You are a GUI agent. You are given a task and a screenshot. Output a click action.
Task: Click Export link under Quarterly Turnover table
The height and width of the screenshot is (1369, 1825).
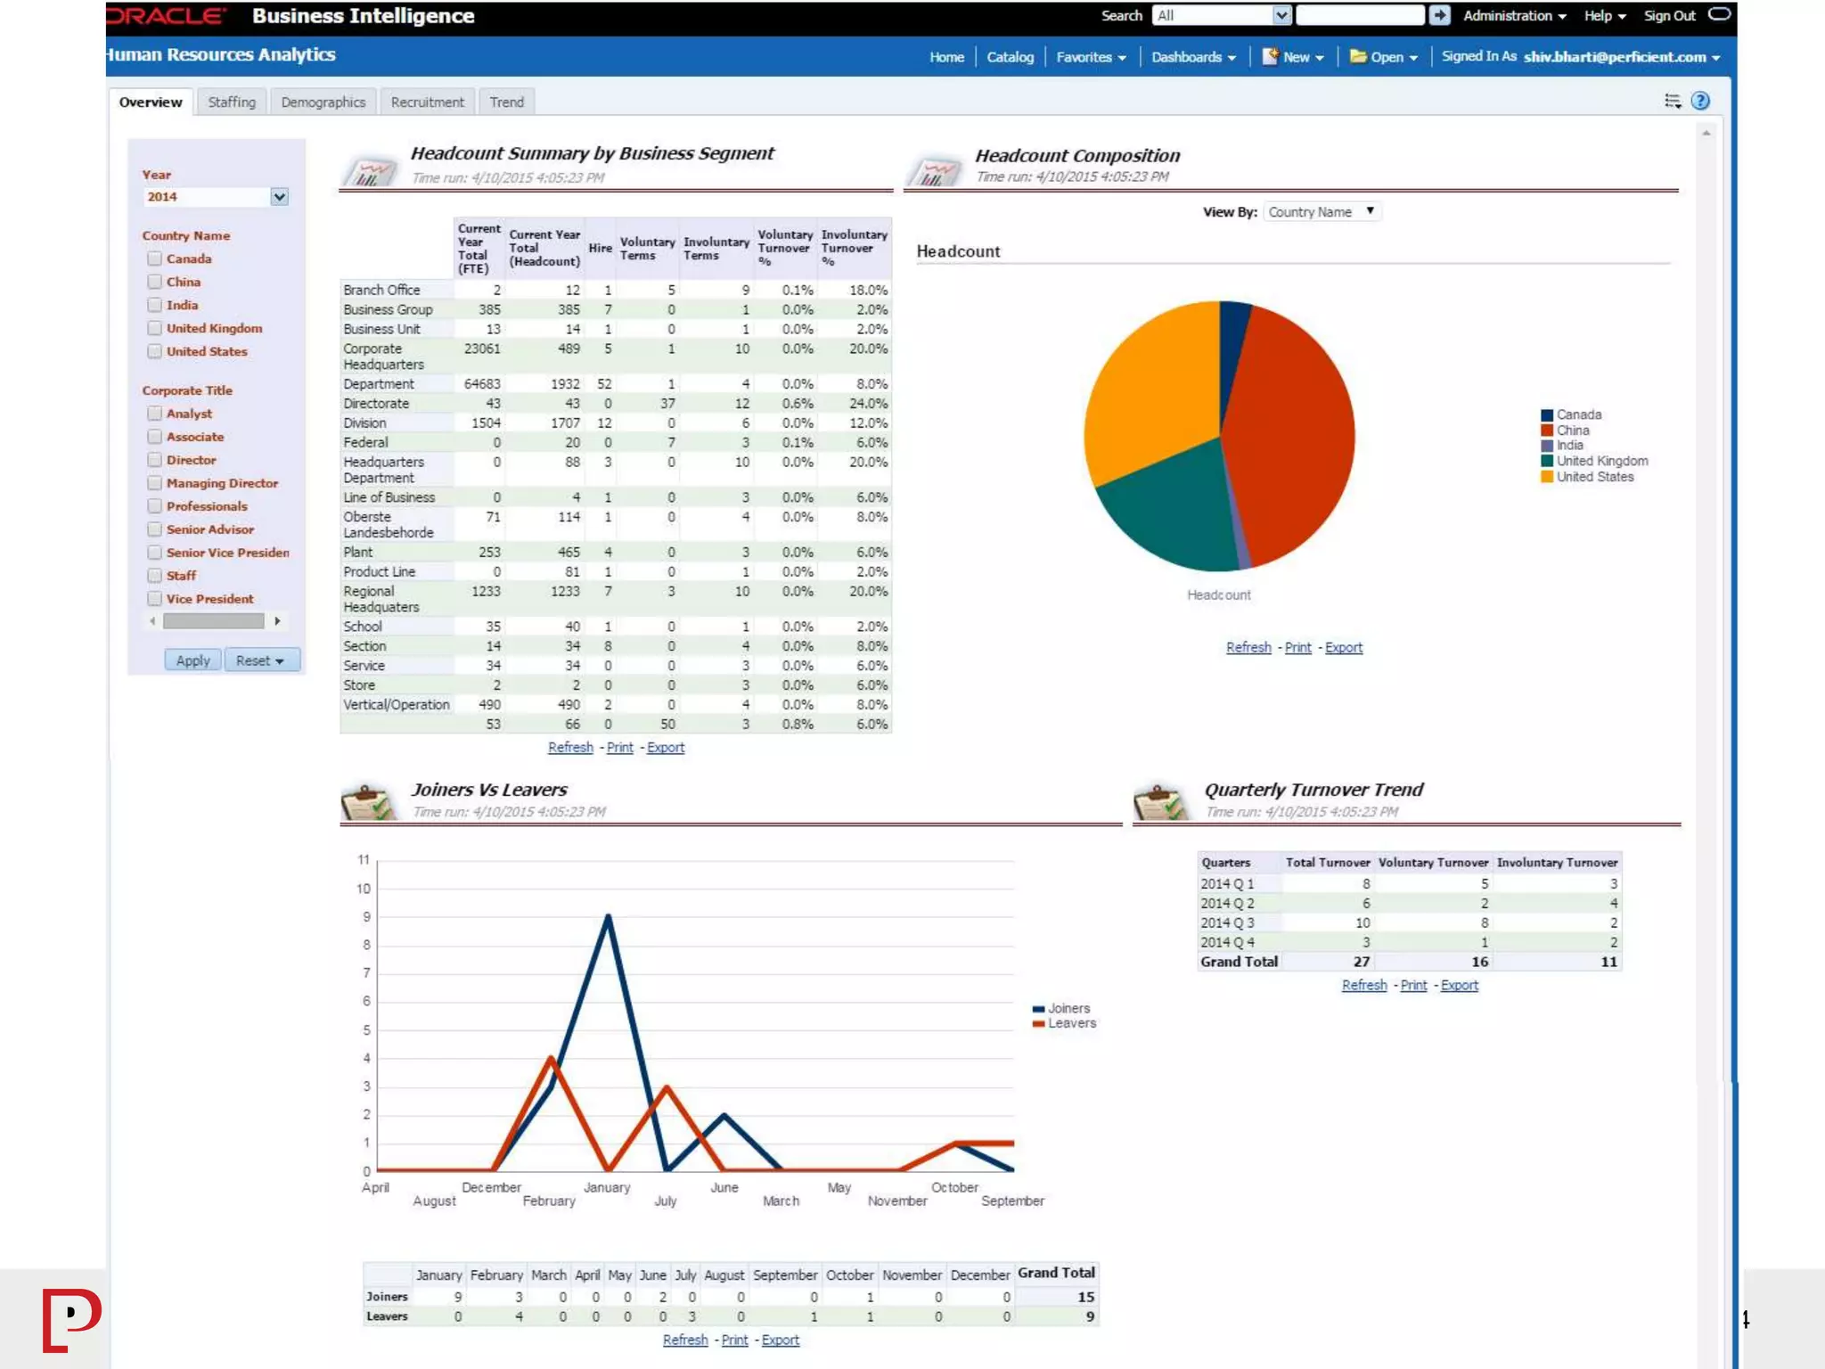point(1459,985)
